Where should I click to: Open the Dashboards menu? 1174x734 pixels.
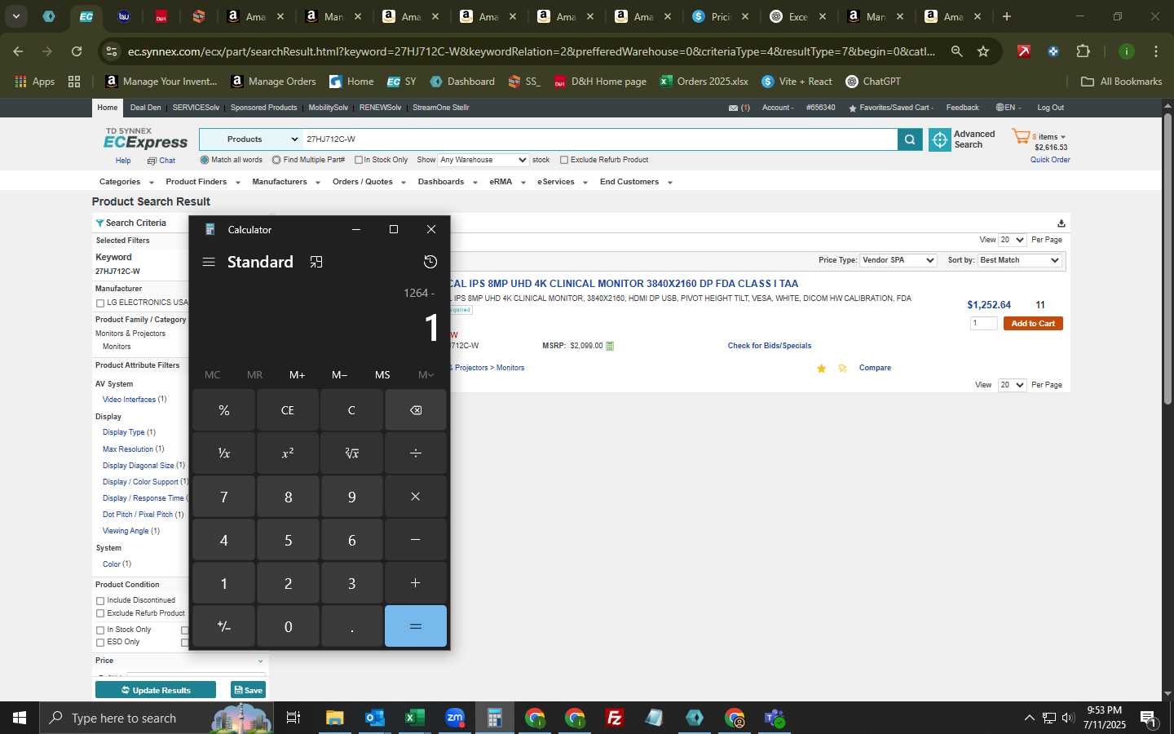447,182
